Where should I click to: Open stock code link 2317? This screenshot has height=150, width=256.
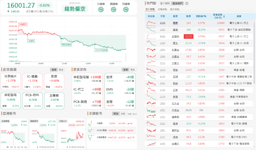coord(162,137)
